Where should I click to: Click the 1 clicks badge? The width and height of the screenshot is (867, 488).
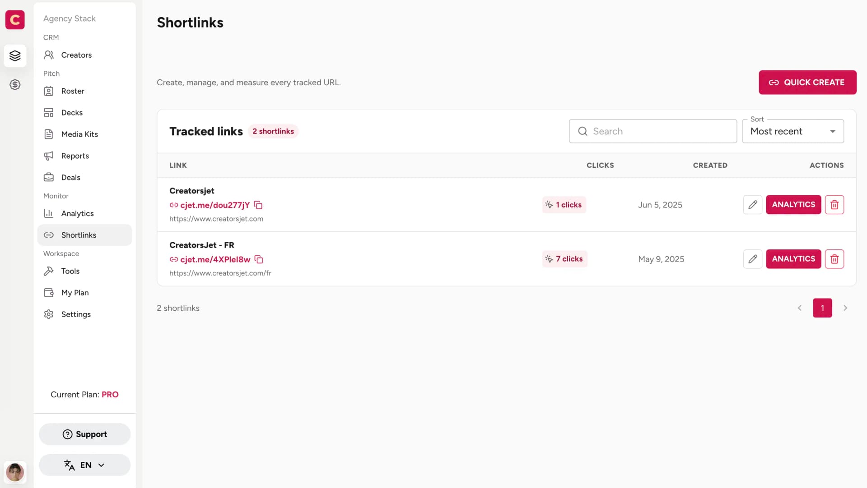[564, 205]
